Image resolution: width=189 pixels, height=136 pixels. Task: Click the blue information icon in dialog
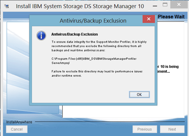41,35
